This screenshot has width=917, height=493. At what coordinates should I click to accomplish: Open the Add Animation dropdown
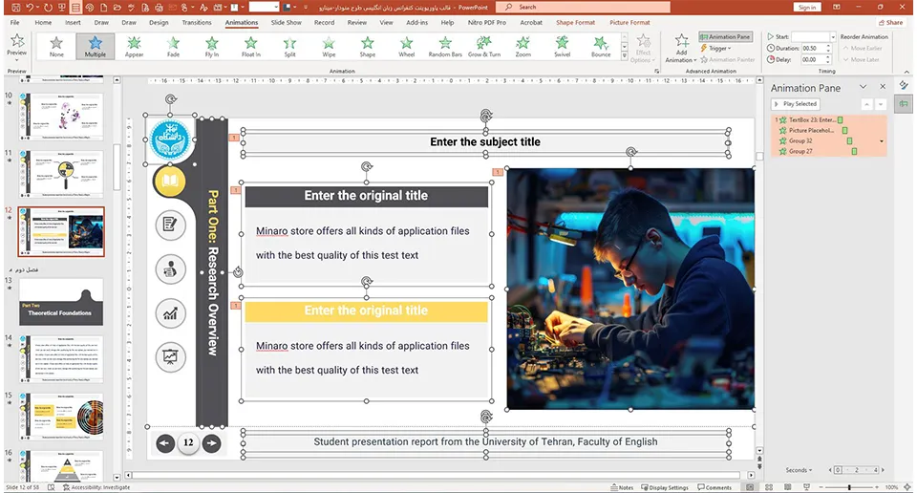(x=681, y=48)
